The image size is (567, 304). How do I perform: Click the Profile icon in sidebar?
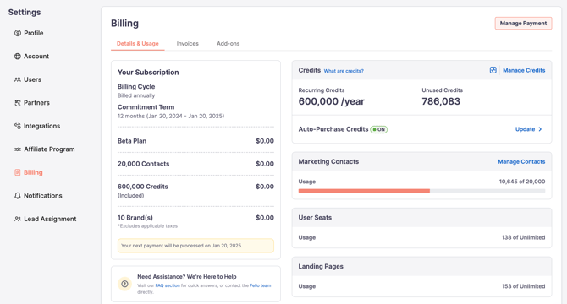[x=18, y=33]
